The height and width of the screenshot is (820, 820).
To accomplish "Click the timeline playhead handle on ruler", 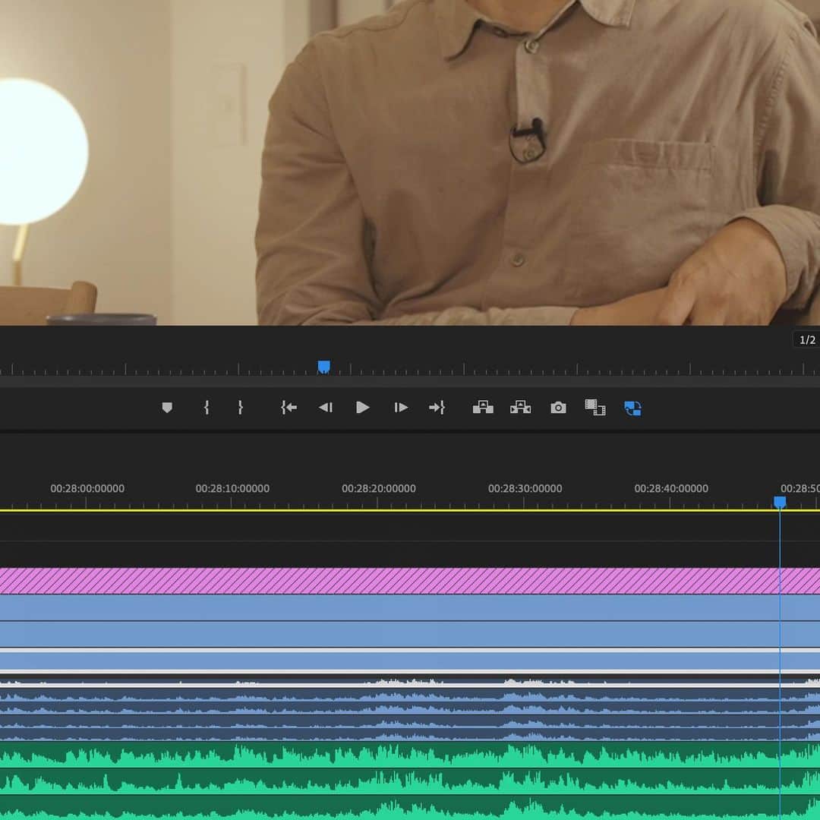I will [780, 503].
